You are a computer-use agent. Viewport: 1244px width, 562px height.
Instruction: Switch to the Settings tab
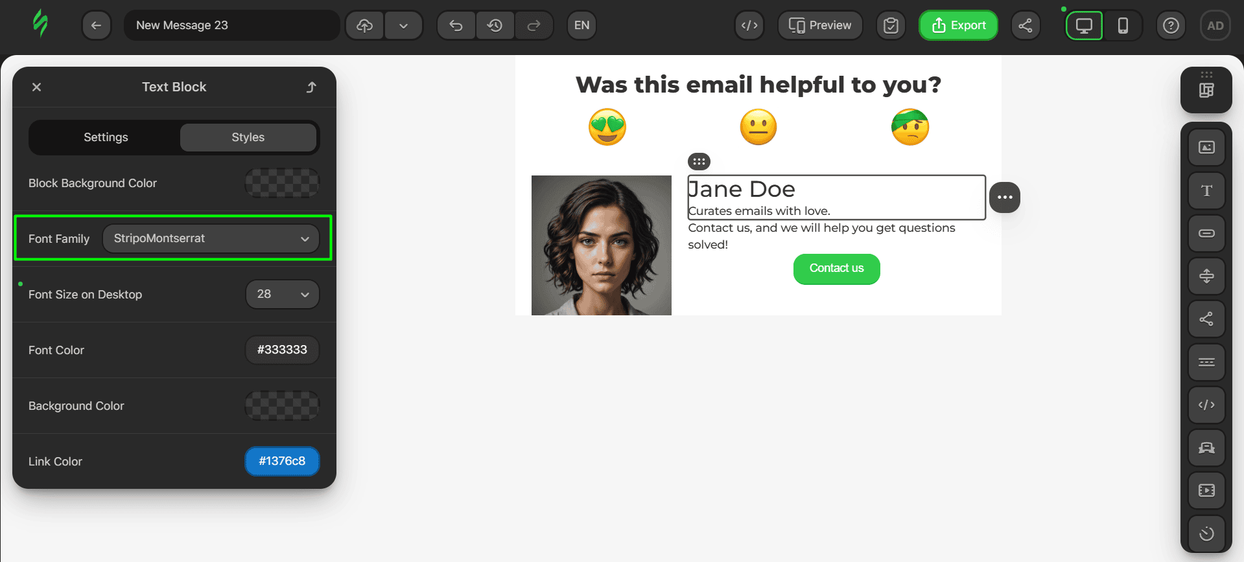pyautogui.click(x=106, y=137)
